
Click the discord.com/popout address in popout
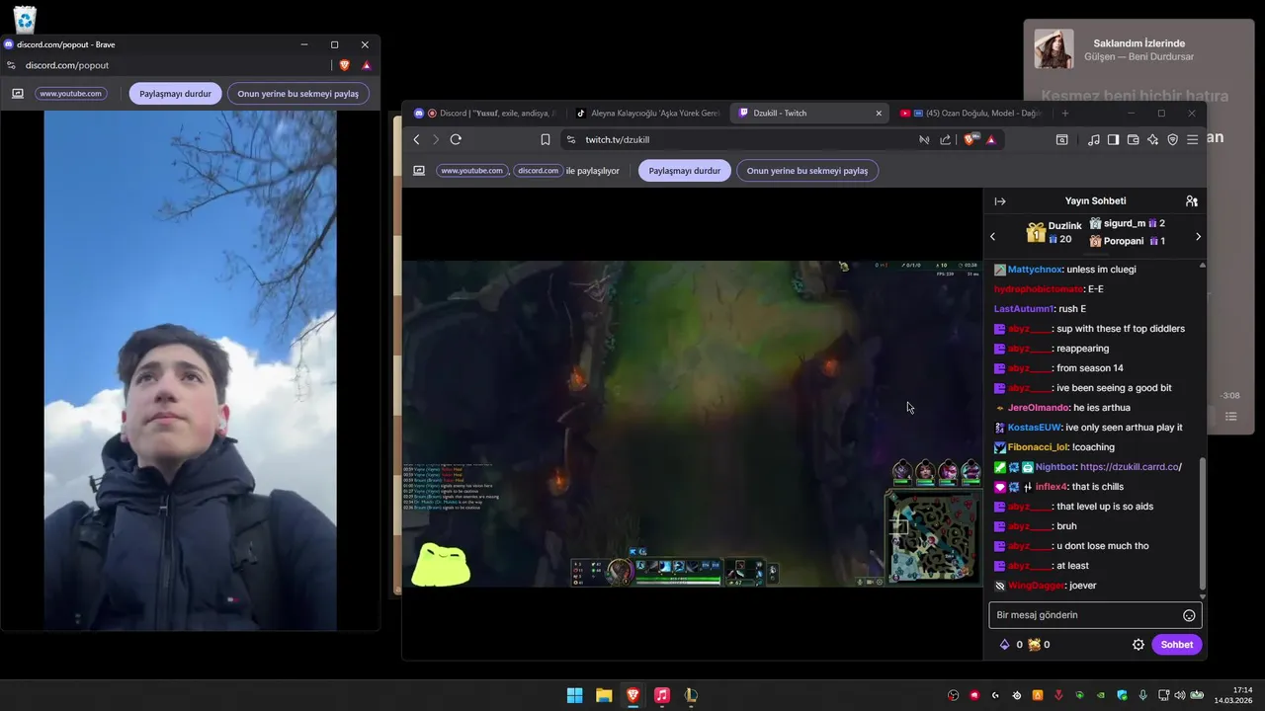[x=67, y=65]
